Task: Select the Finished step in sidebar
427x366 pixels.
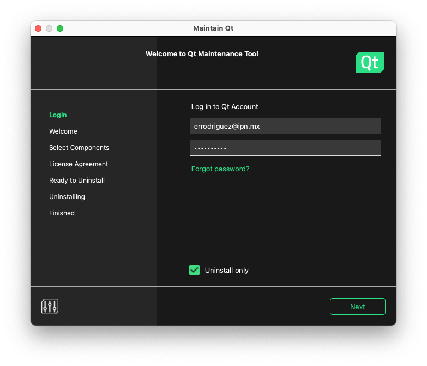Action: (62, 213)
